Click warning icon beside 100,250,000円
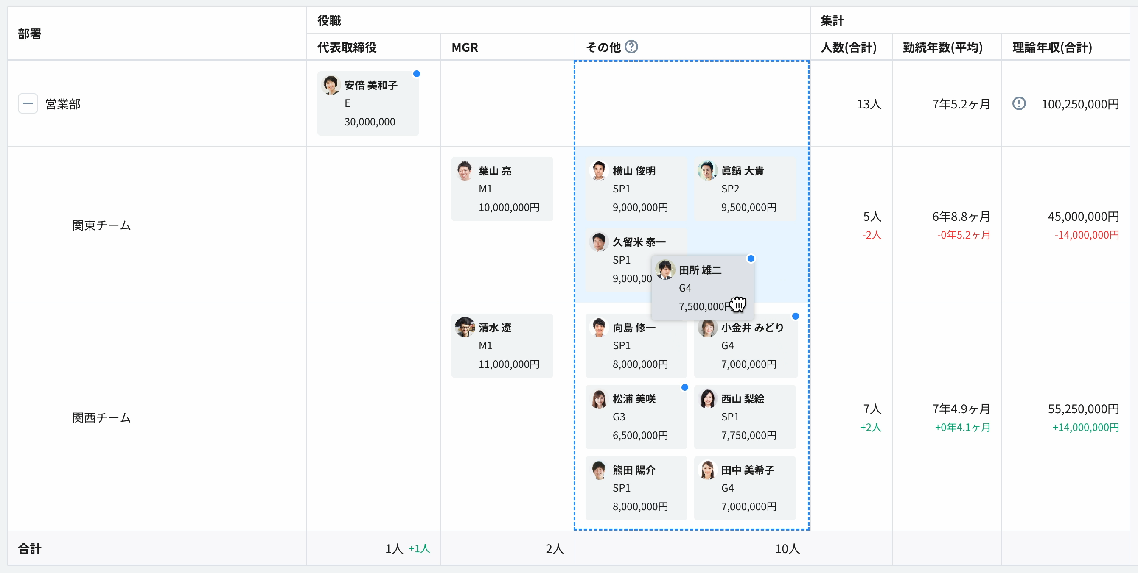The image size is (1138, 573). pyautogui.click(x=1019, y=104)
